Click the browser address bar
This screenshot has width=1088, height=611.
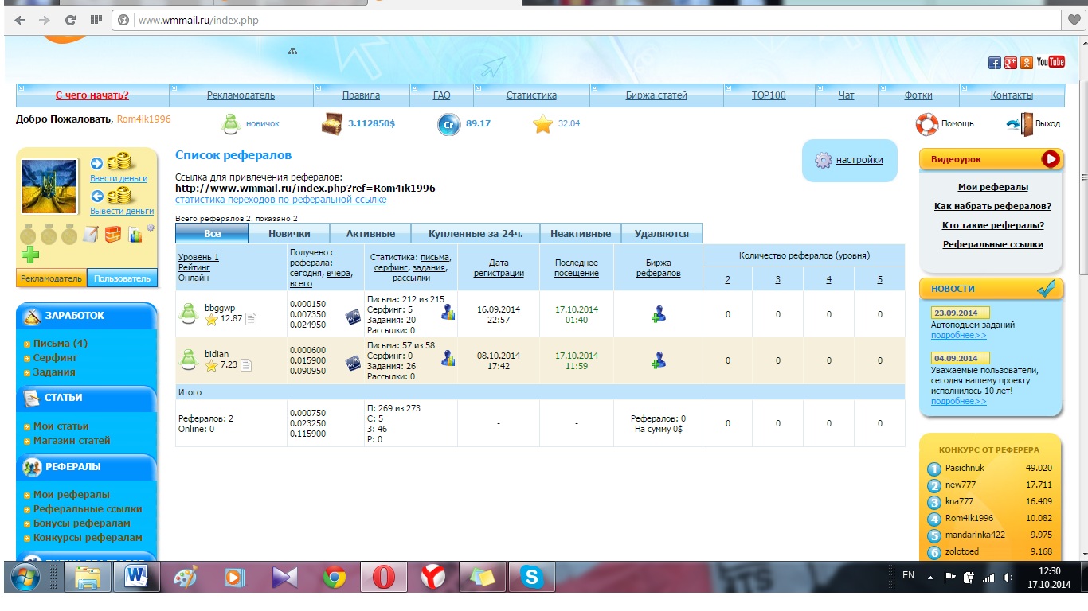(585, 21)
